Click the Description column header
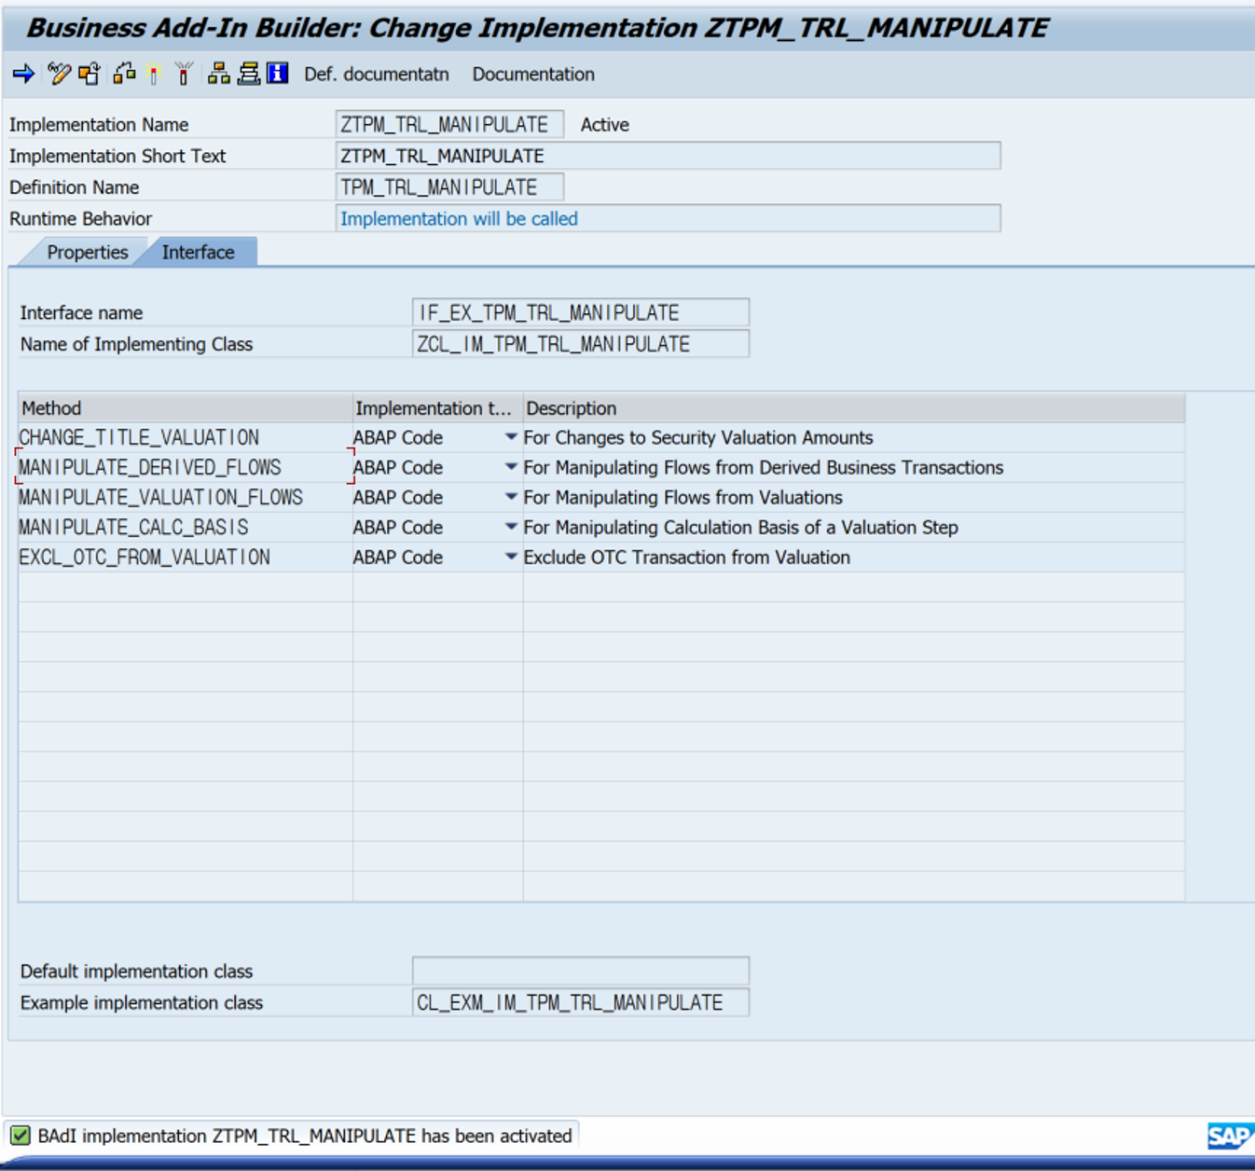The image size is (1255, 1171). click(854, 408)
